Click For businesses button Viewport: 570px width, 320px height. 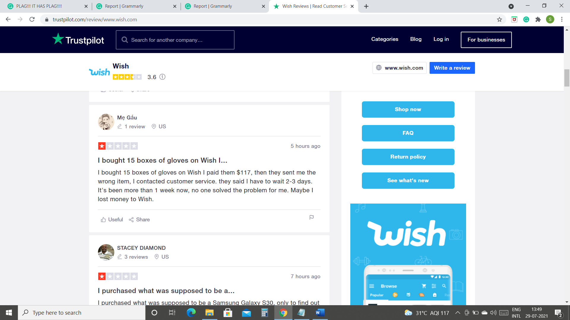point(486,40)
